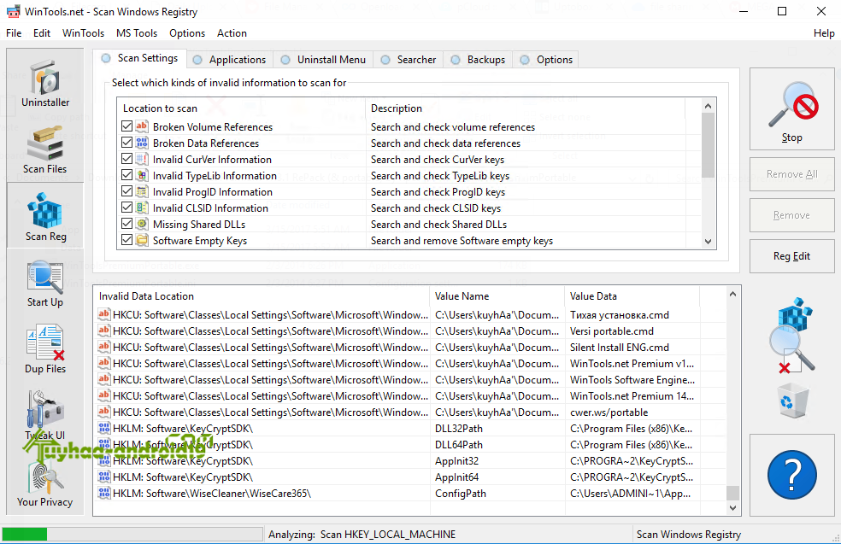Click the Invalid CLSID Information row icon
841x544 pixels.
tap(142, 208)
